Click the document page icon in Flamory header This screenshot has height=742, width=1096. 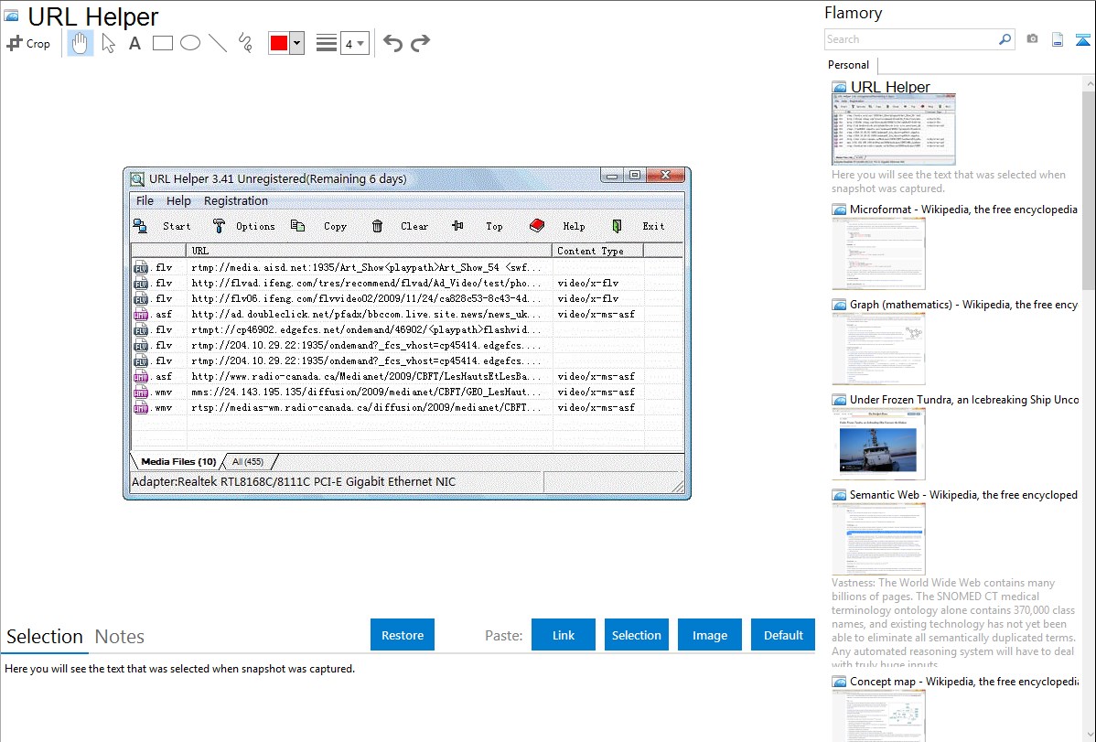pos(1058,39)
